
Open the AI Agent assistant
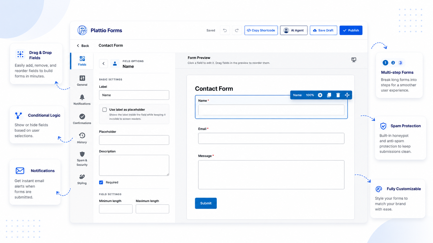294,30
